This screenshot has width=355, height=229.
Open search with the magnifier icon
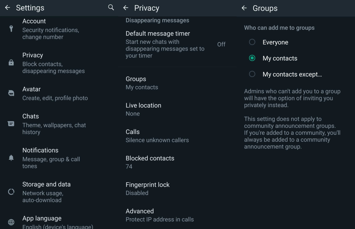pyautogui.click(x=111, y=8)
